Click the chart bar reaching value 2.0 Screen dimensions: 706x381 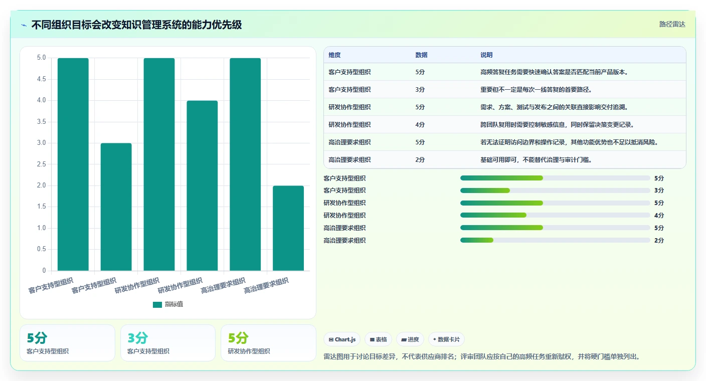tap(288, 228)
